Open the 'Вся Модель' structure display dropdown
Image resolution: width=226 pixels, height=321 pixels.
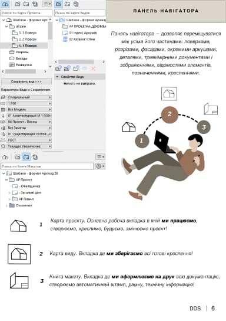click(x=29, y=110)
